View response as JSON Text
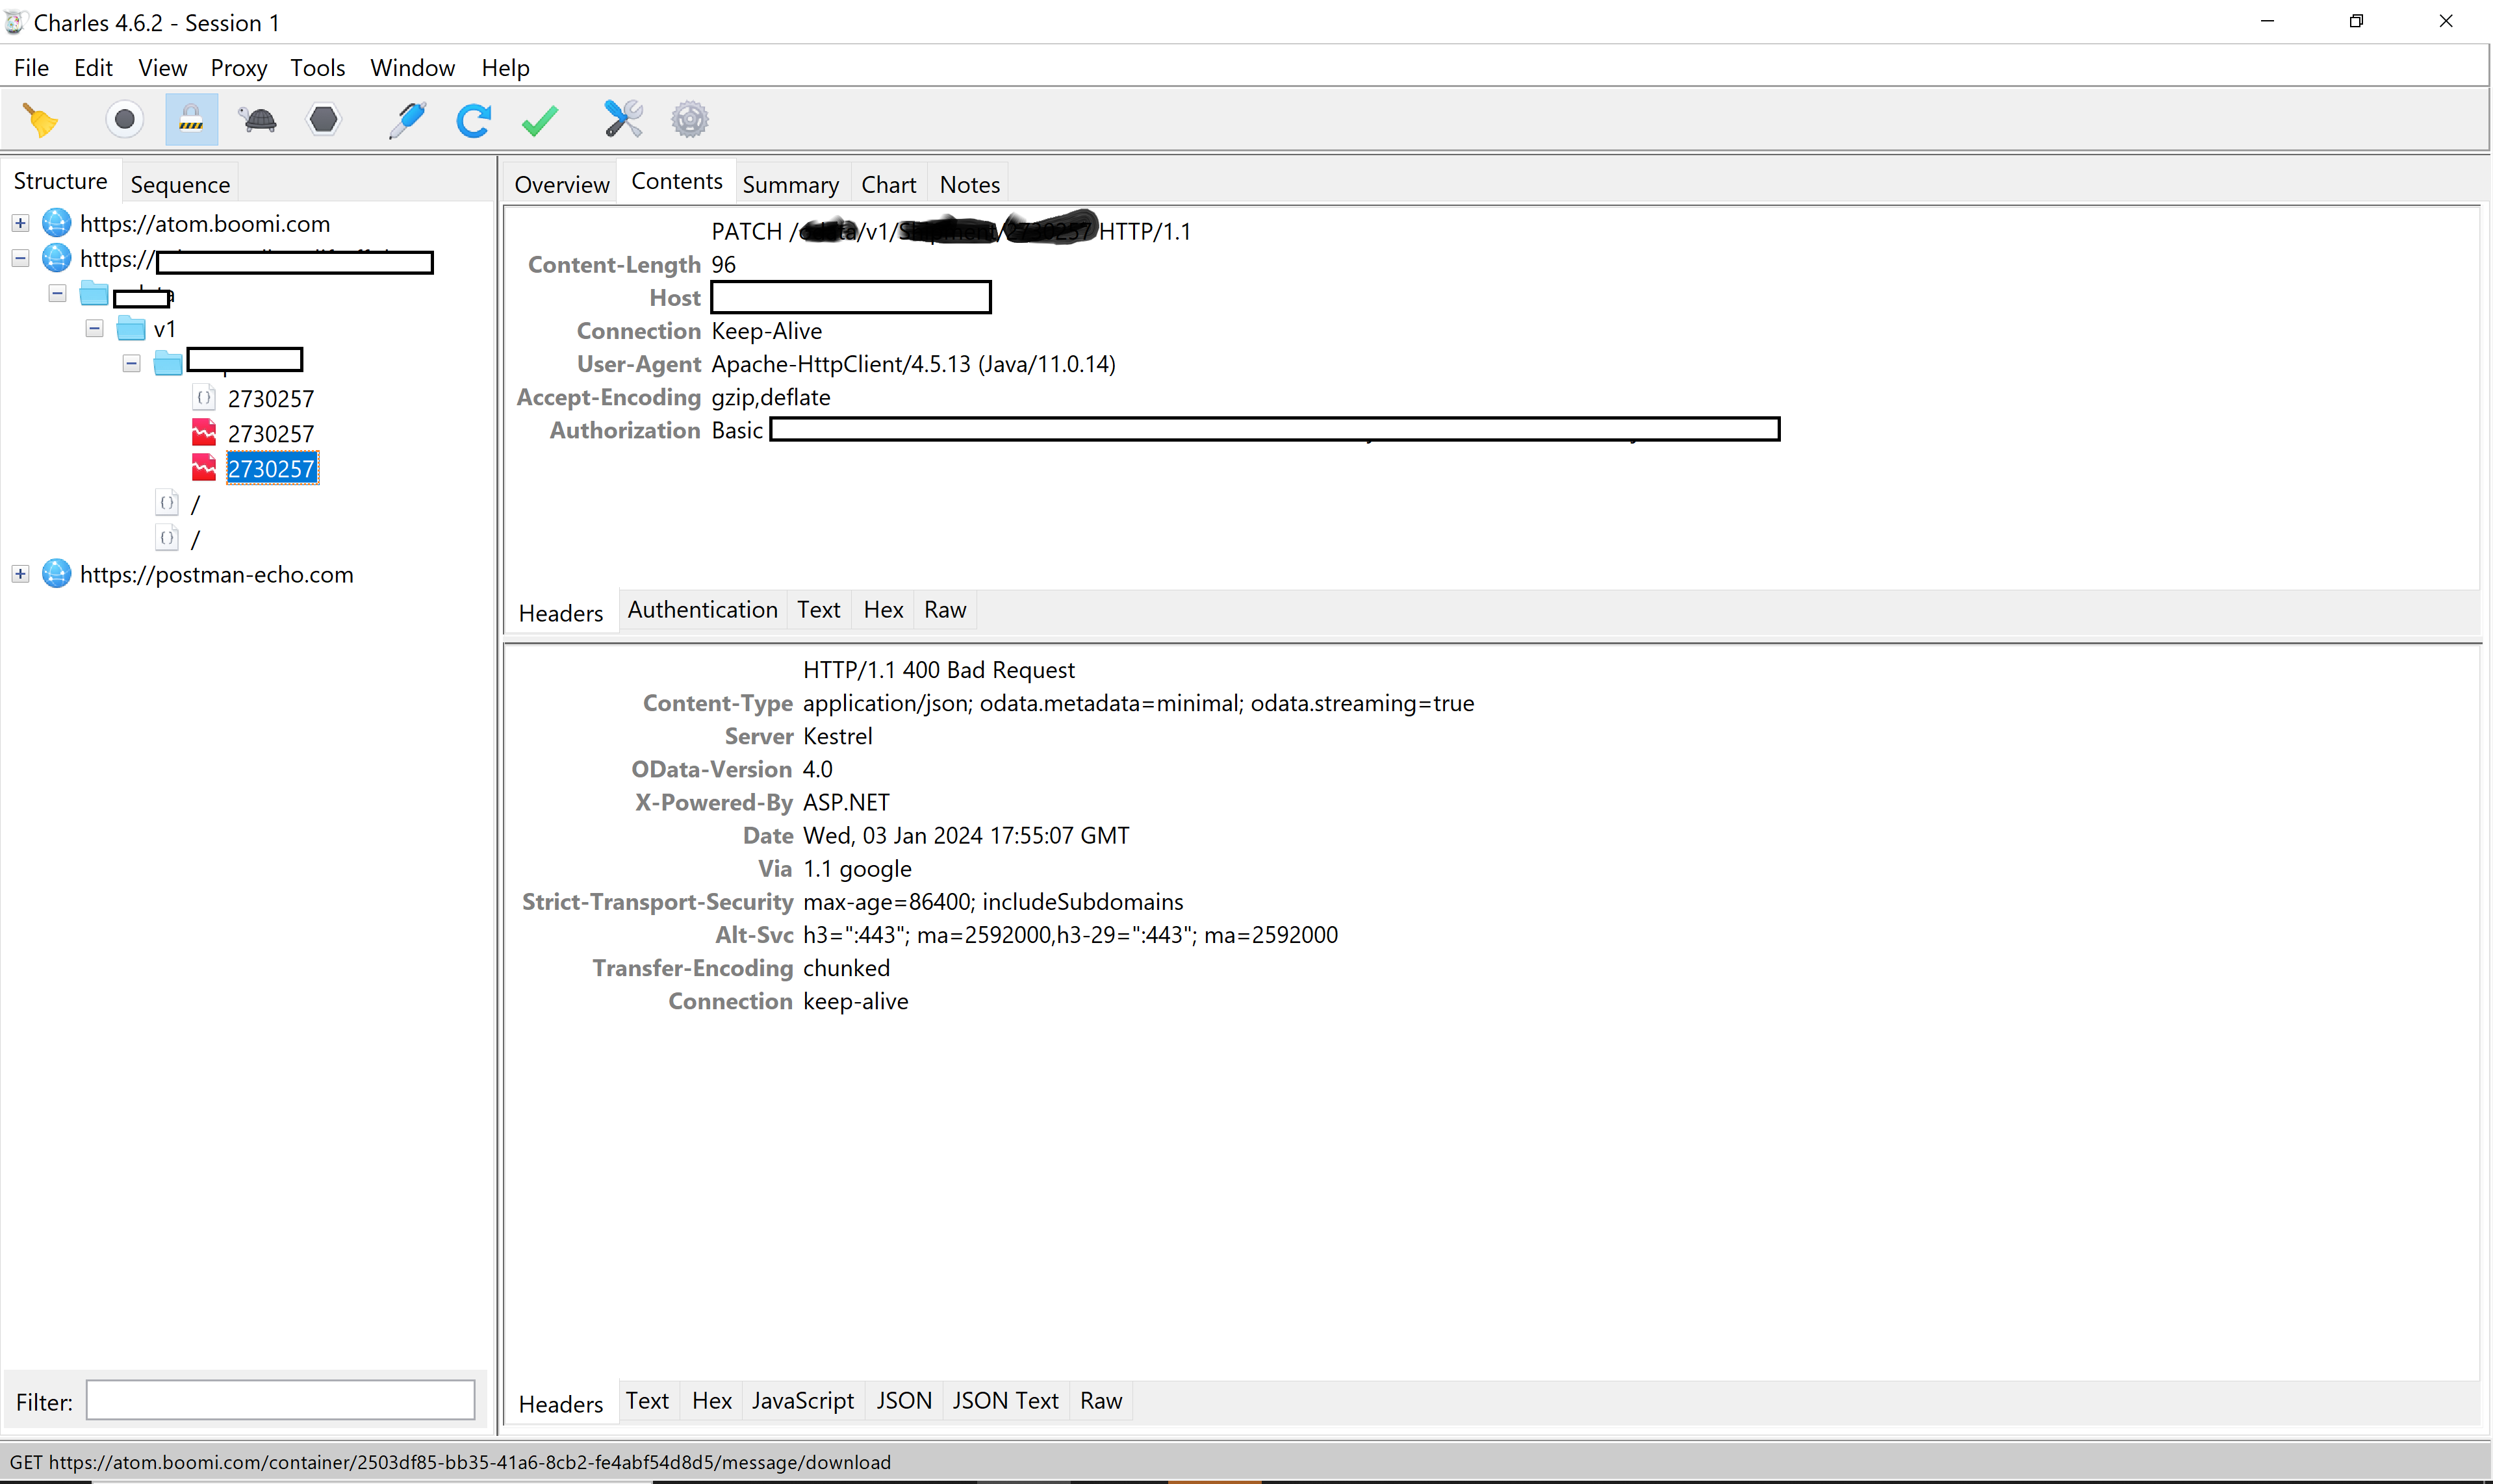Viewport: 2493px width, 1484px height. coord(1005,1400)
